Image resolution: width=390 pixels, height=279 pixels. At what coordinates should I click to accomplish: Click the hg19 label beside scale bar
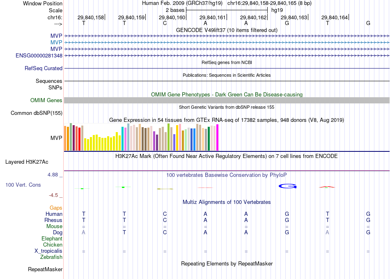coord(277,10)
